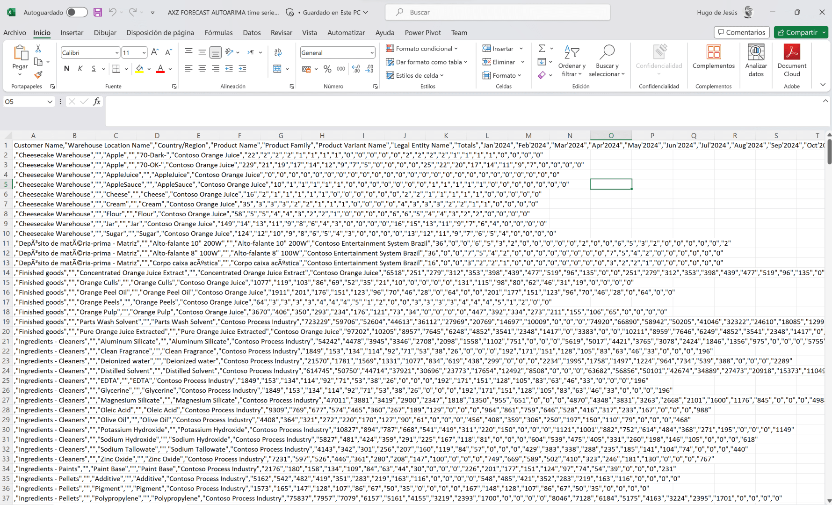Click the Merge and Center icon

(277, 69)
